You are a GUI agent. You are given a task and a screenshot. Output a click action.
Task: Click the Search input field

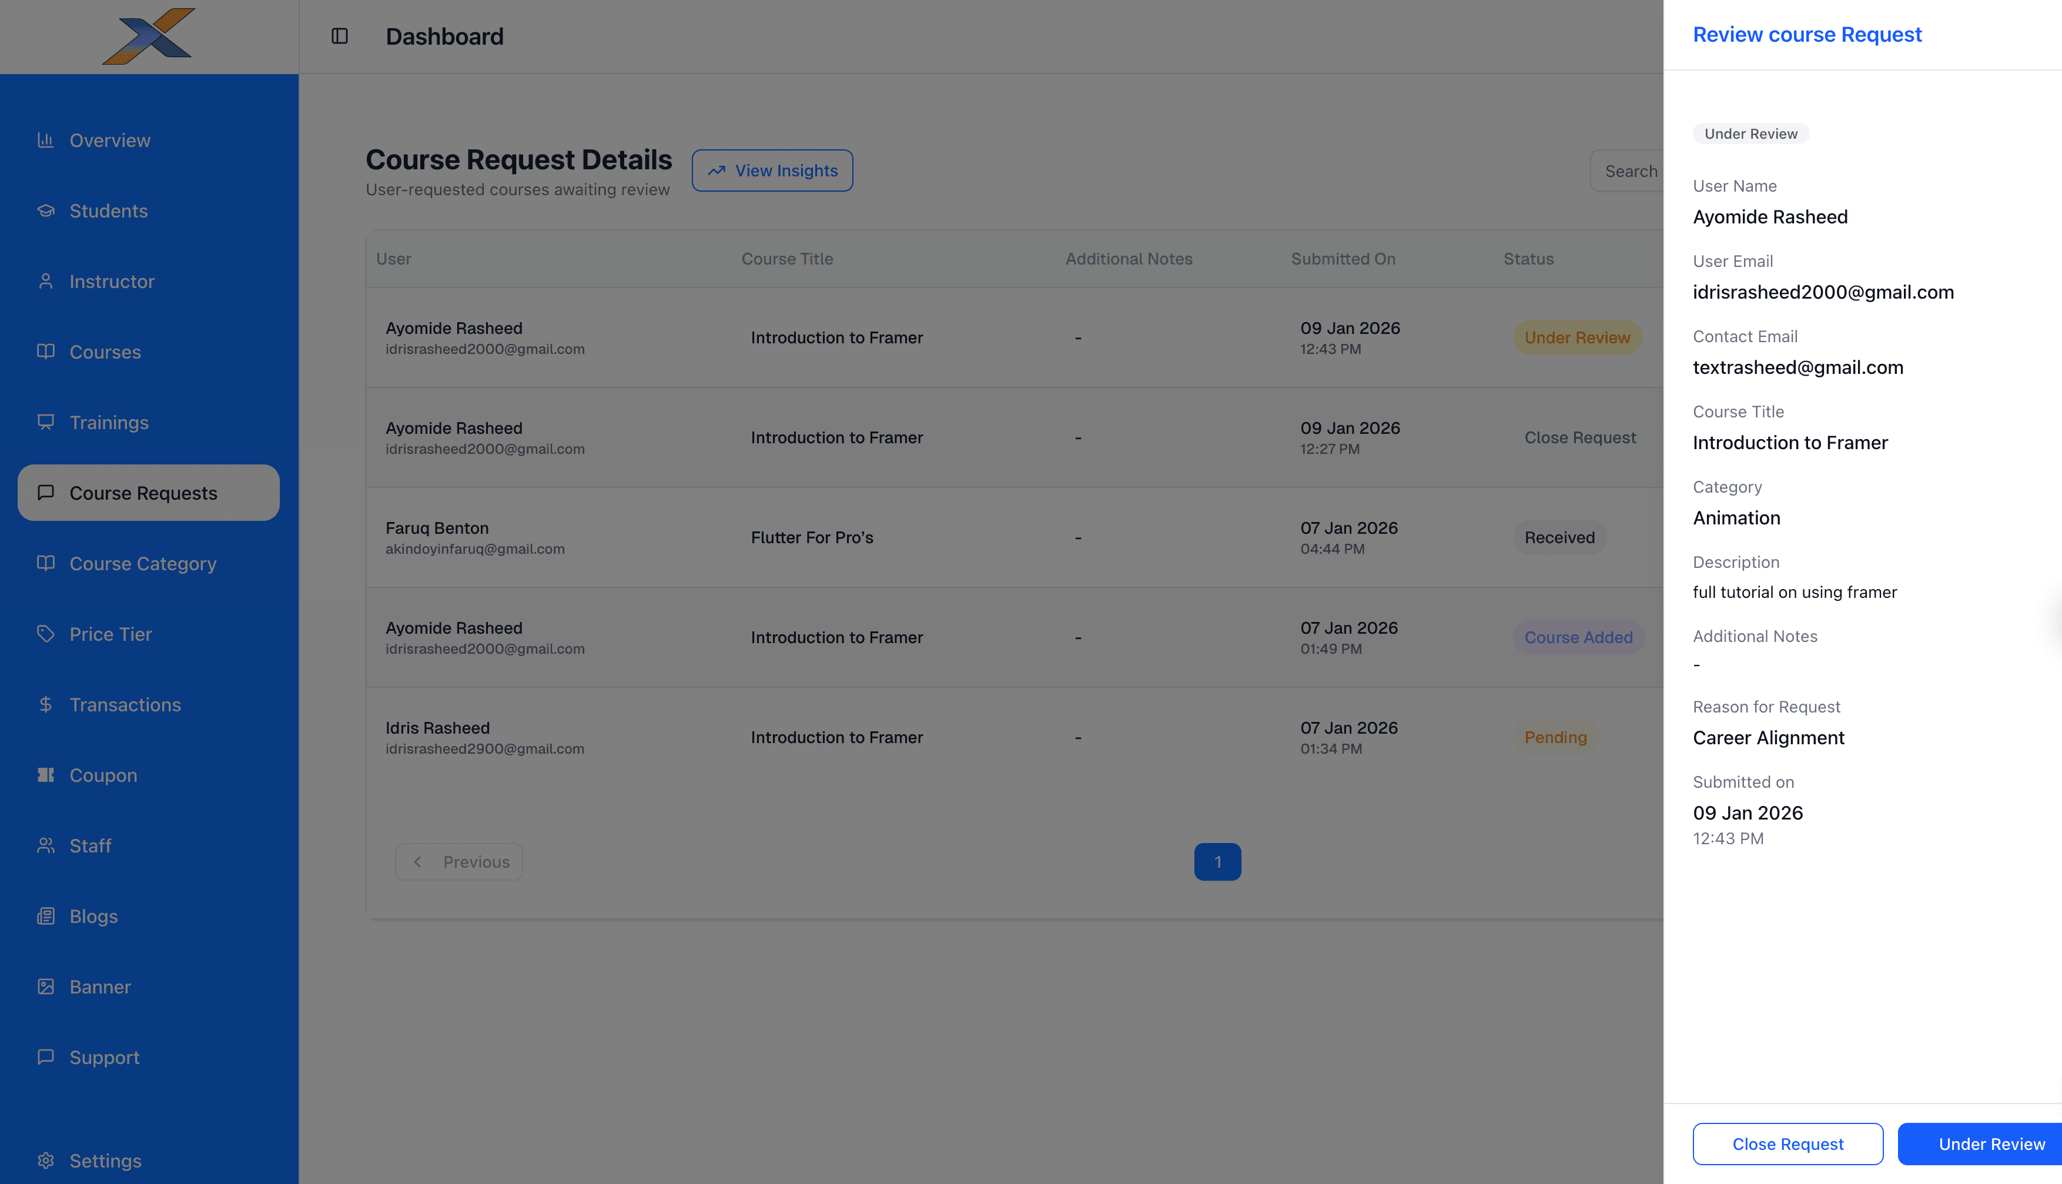click(1629, 170)
